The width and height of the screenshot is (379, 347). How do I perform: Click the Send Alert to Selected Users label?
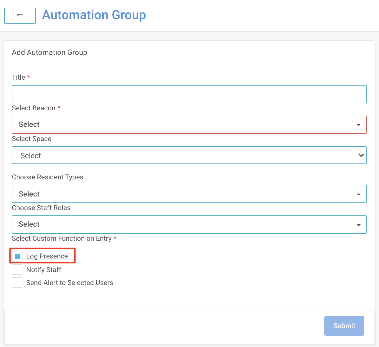point(70,283)
